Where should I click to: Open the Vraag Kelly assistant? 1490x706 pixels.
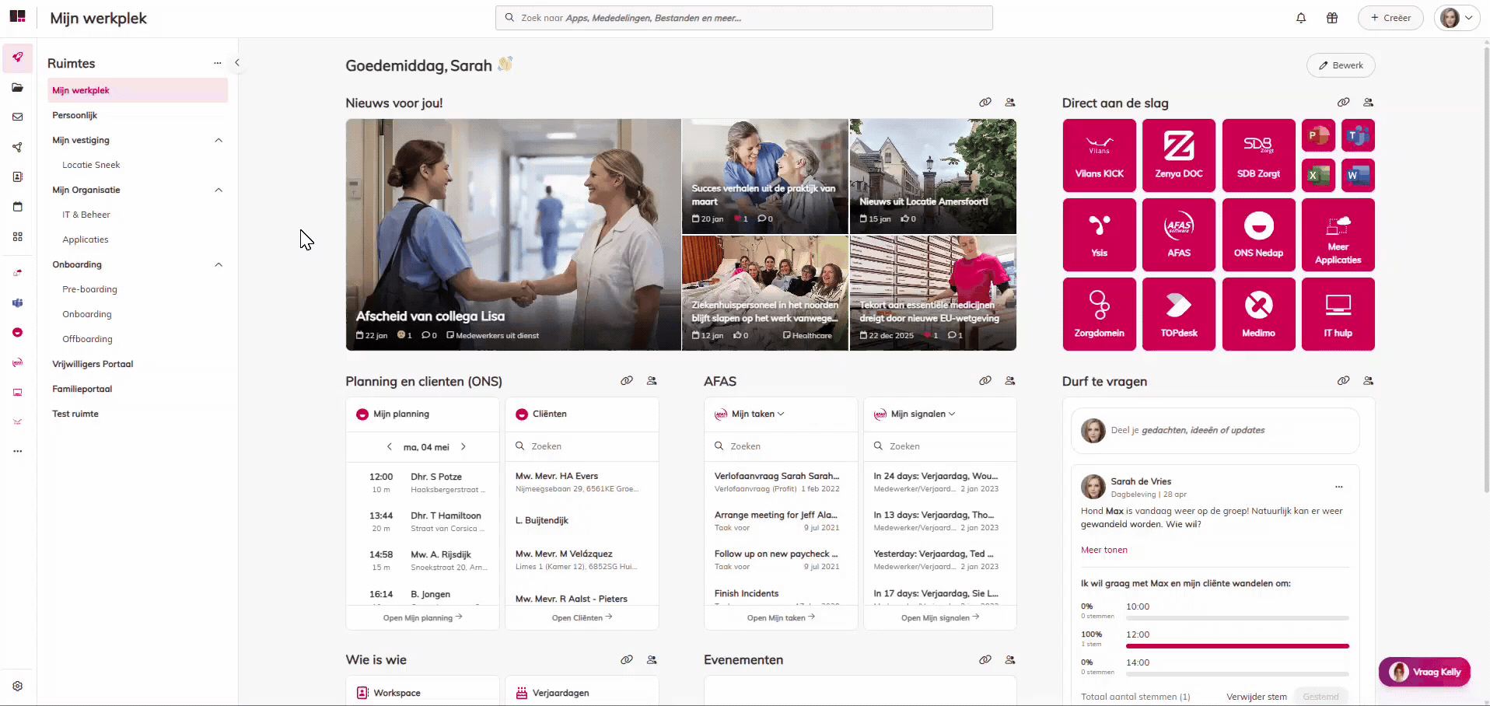point(1425,672)
